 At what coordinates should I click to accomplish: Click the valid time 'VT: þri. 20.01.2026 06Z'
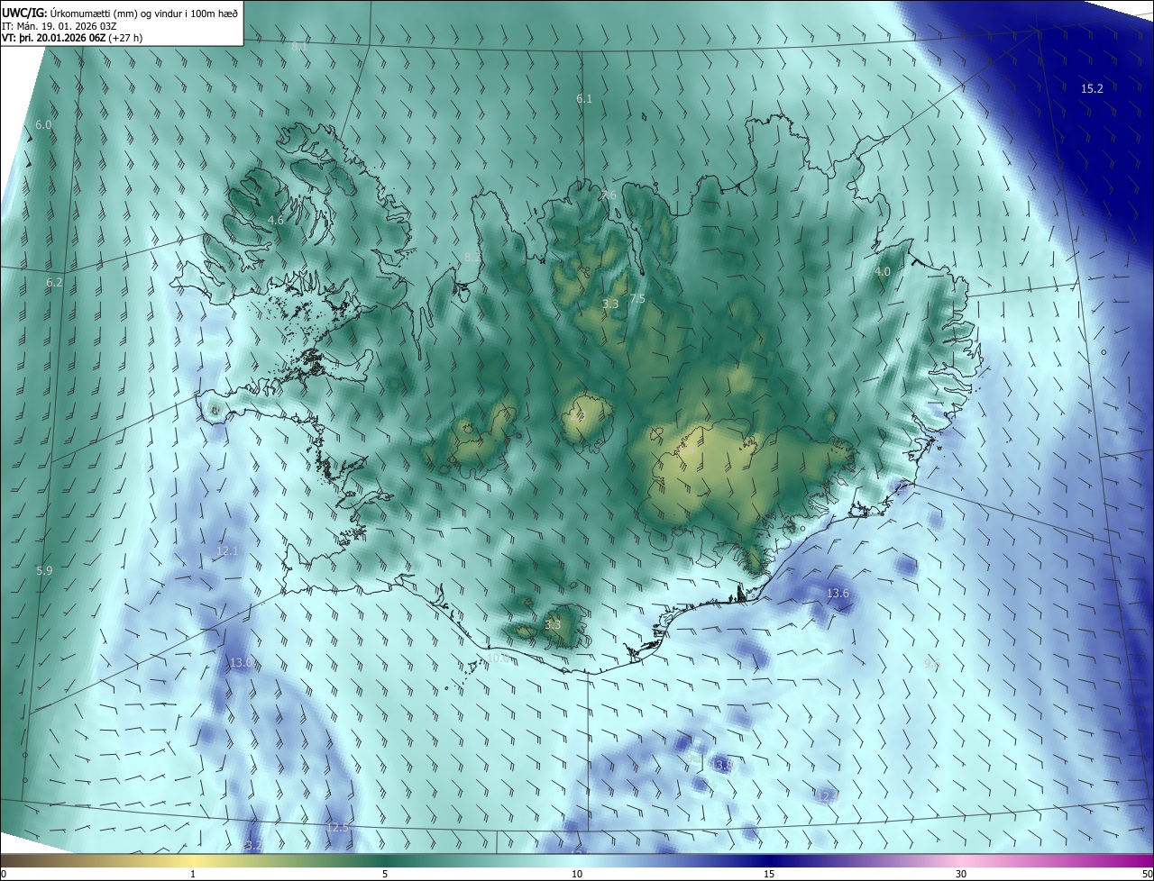52,39
